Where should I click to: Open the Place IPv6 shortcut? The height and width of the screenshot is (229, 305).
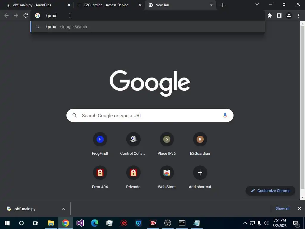coord(167,144)
